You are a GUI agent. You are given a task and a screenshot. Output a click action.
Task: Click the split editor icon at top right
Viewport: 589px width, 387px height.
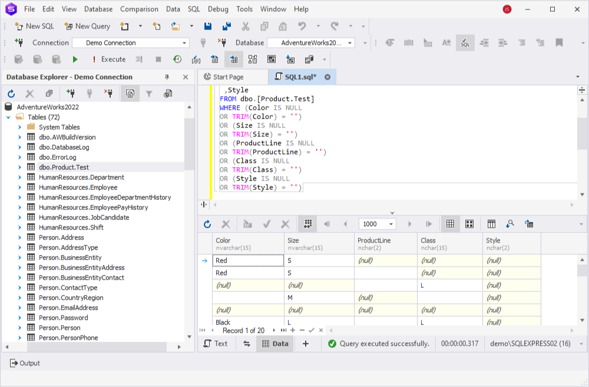[x=582, y=90]
